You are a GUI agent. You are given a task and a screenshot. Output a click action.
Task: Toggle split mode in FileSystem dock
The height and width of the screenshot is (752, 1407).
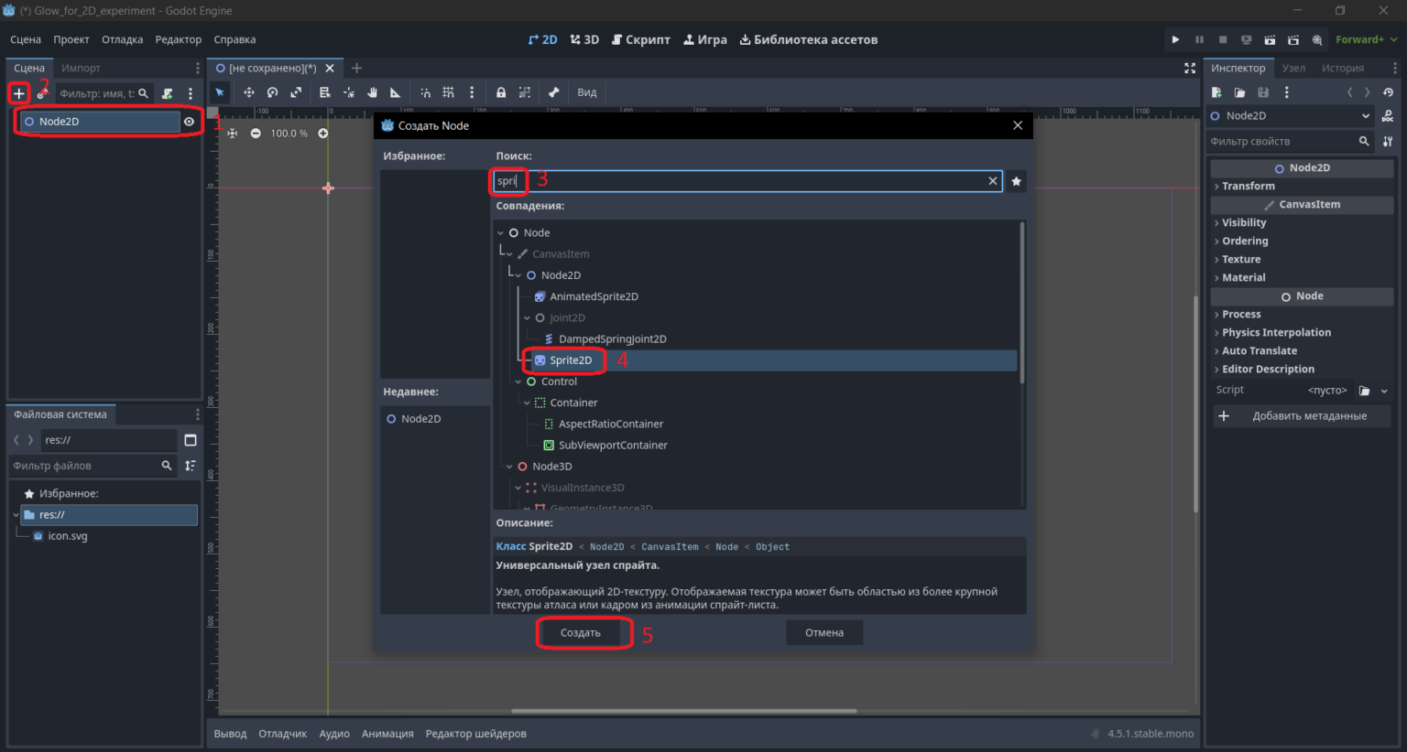coord(191,440)
